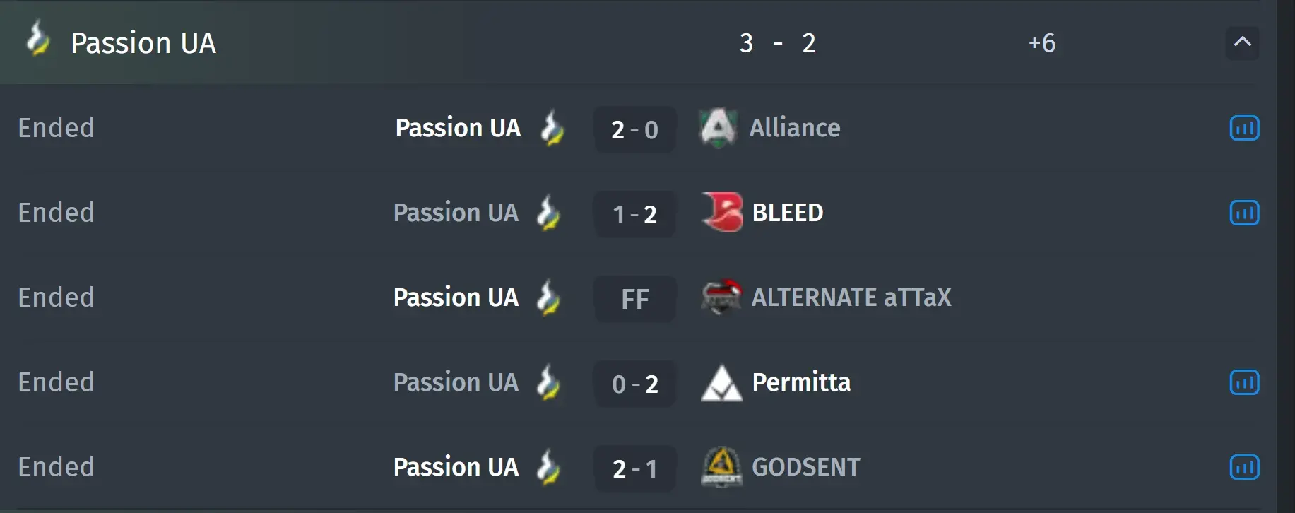Click the Alliance team logo

(719, 128)
